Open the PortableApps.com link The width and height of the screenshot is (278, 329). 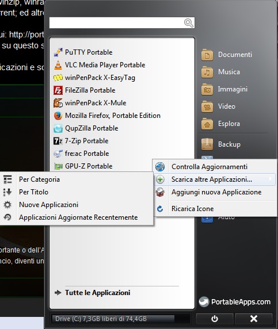point(235,302)
